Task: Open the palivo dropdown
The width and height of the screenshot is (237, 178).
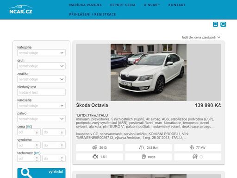Action: coord(41,119)
